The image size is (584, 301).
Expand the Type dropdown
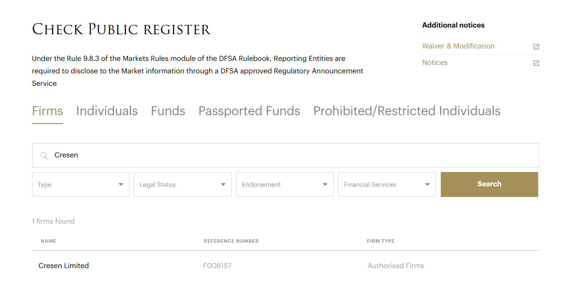(x=81, y=185)
